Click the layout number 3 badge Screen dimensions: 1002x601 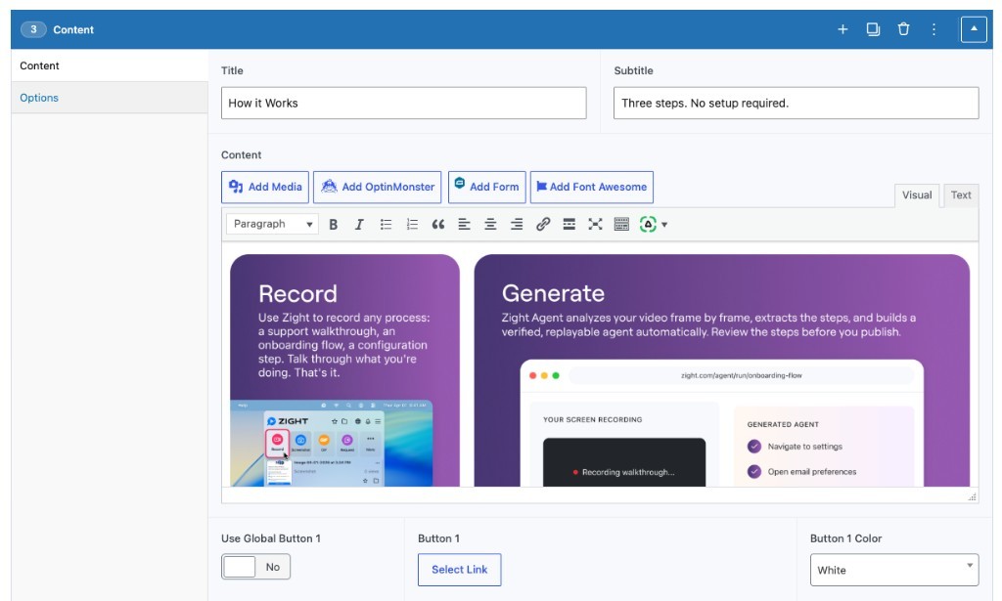(33, 29)
